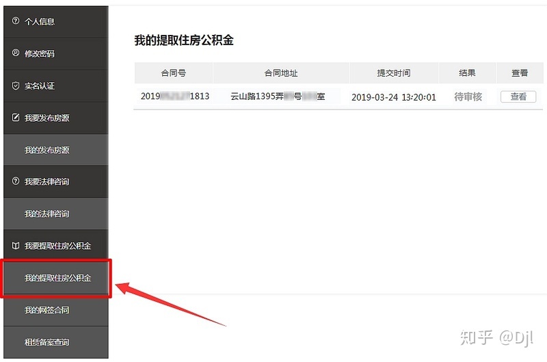Screen dimensions: 547x362
Task: Click the 查看 button in table row
Action: point(518,96)
